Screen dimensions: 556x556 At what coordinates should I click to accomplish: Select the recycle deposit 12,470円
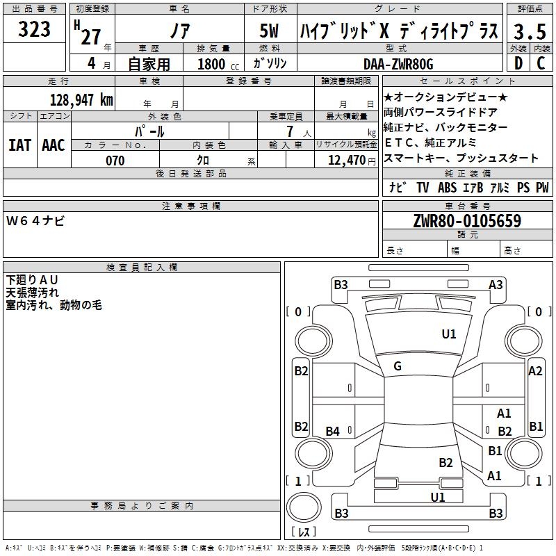[x=352, y=160]
